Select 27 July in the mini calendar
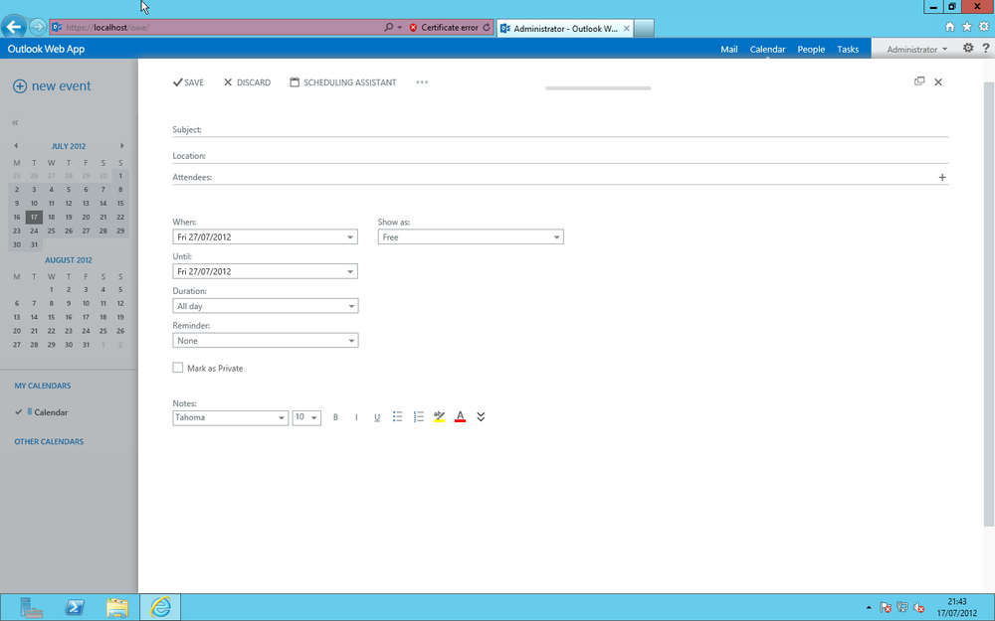Viewport: 995px width, 621px height. tap(86, 231)
